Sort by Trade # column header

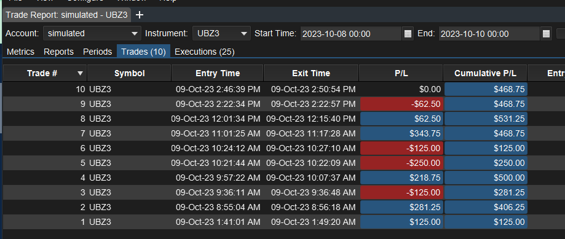pyautogui.click(x=45, y=74)
